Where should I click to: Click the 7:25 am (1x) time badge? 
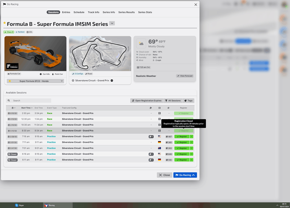pos(143,67)
